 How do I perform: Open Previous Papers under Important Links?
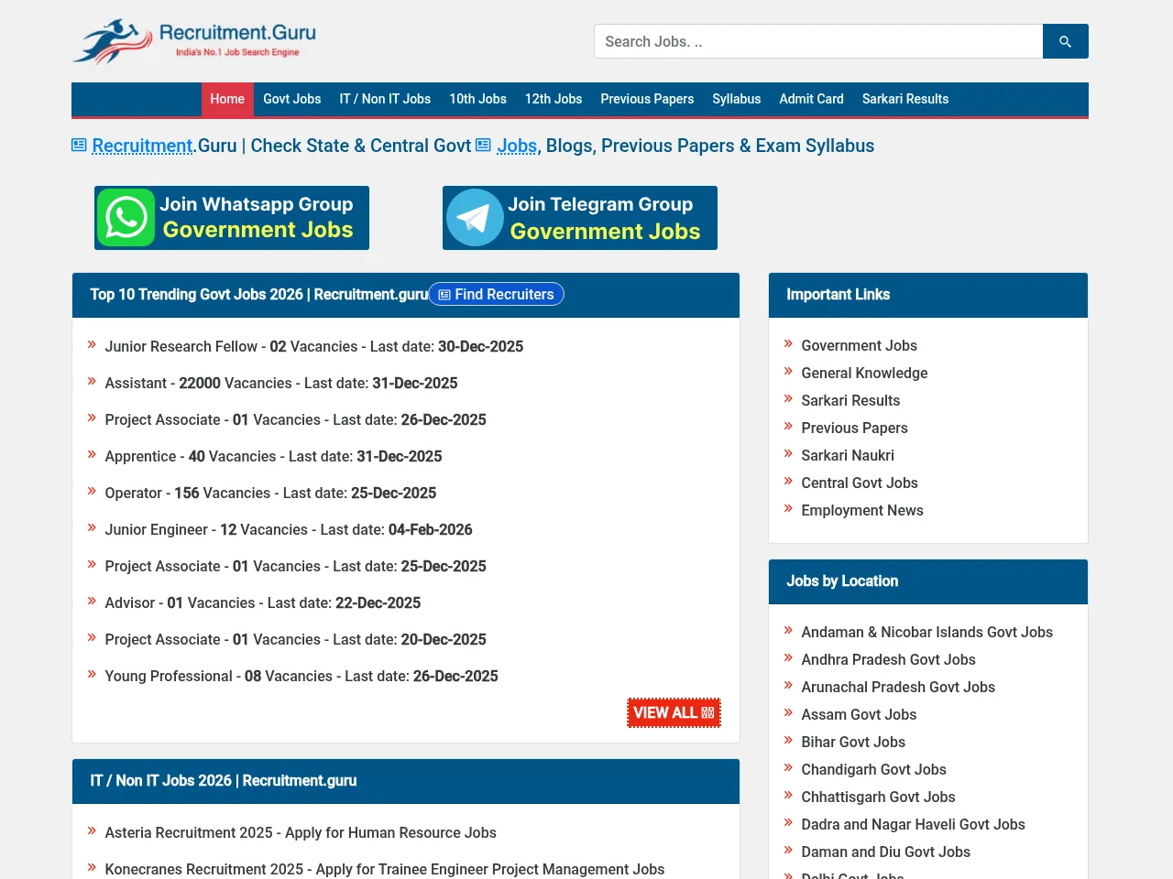854,428
